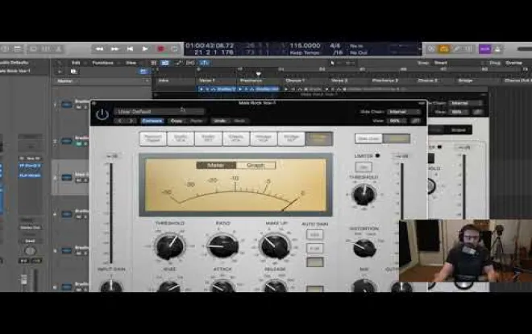
Task: Select the Vintage VCA compressor model
Action: pos(264,138)
